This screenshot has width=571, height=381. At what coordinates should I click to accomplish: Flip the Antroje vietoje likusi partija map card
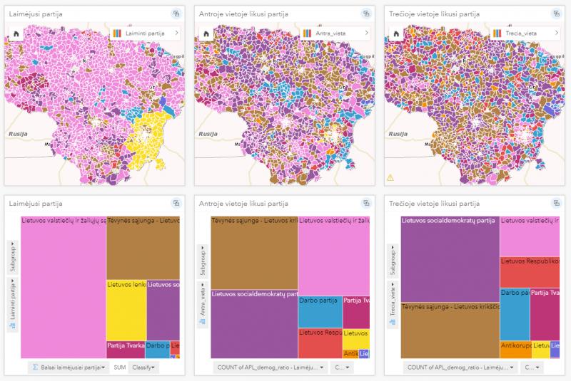pos(367,14)
